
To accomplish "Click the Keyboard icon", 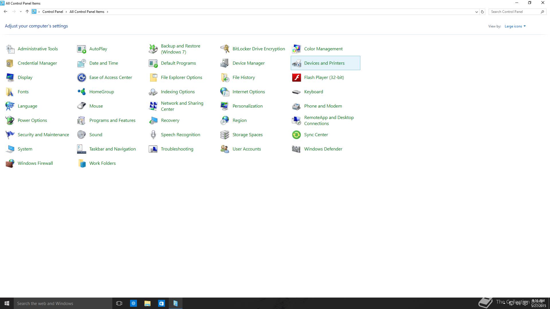I will click(x=296, y=92).
